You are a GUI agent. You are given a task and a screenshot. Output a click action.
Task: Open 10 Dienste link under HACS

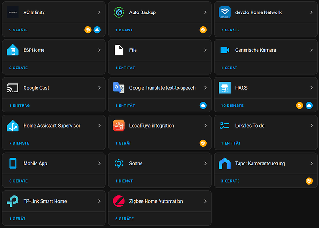[x=232, y=105]
